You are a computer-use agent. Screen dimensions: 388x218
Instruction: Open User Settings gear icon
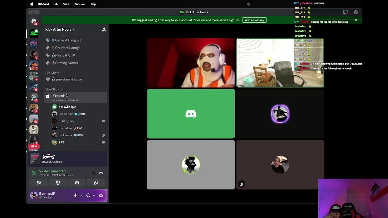(x=101, y=196)
